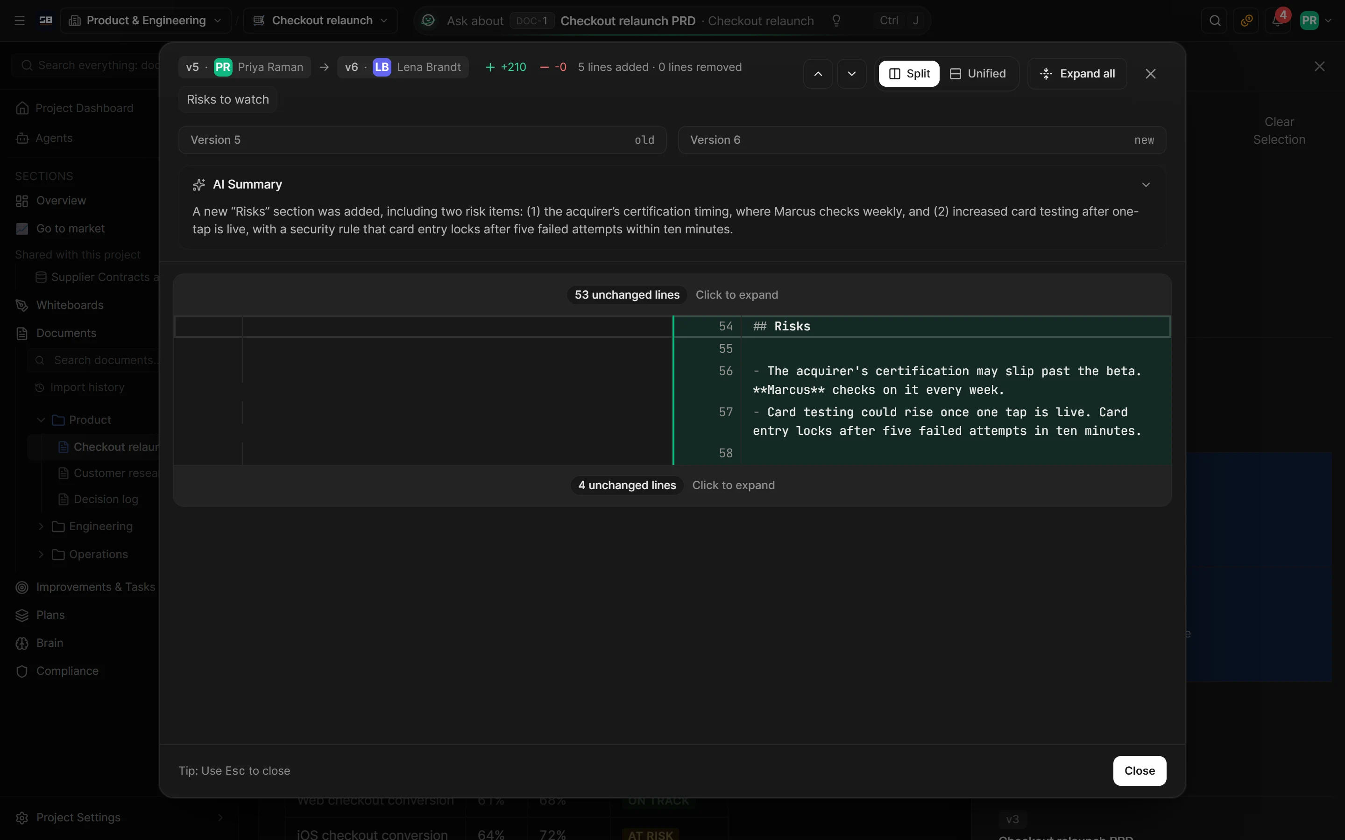This screenshot has width=1345, height=840.
Task: Click the Project Dashboard home icon
Action: [22, 108]
